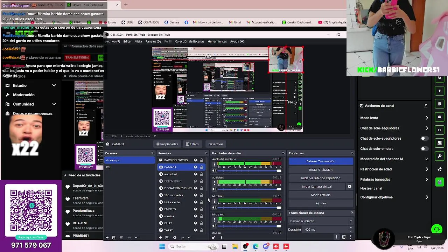Adjust Mic/Aux volume slider
The height and width of the screenshot is (252, 448).
pos(249,208)
